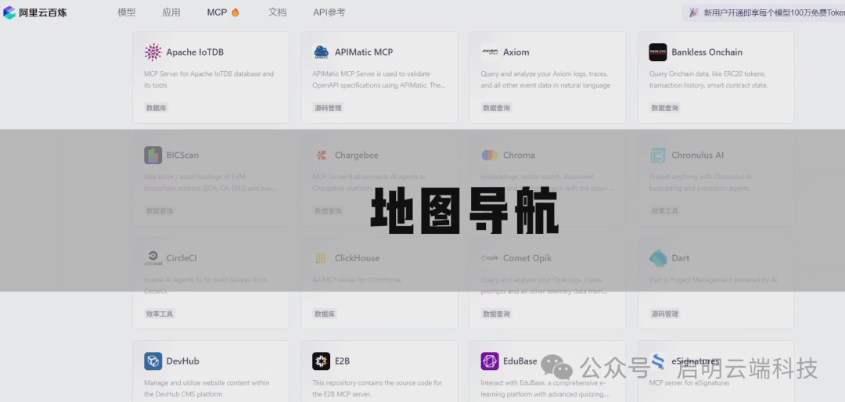
Task: Click the Chroma logo icon
Action: (x=490, y=155)
